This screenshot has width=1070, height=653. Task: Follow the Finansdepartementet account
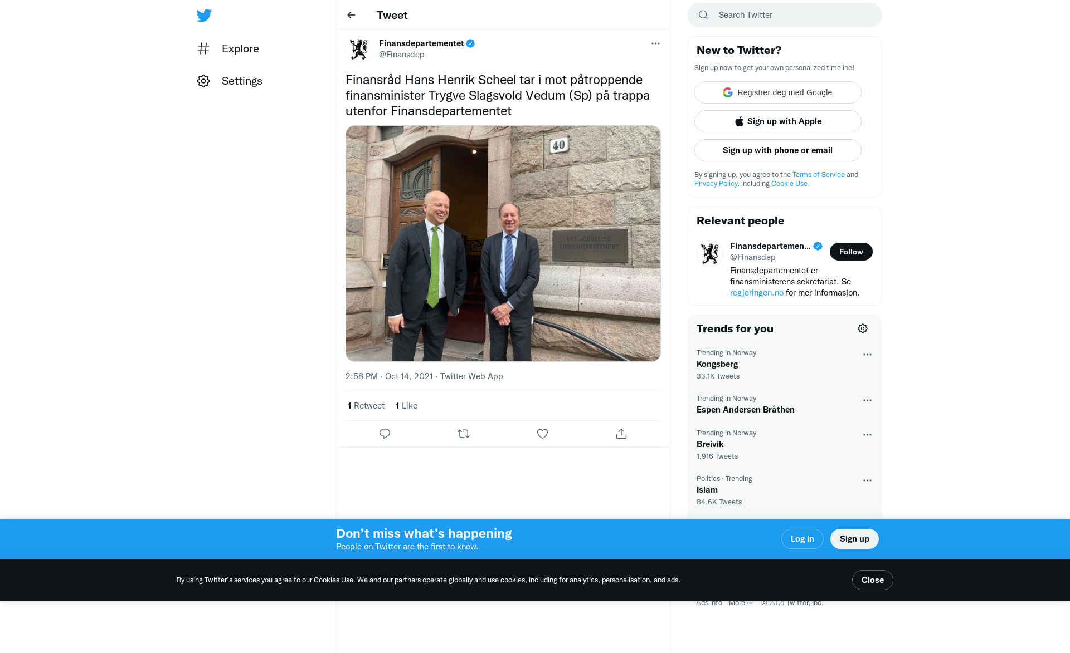click(850, 252)
